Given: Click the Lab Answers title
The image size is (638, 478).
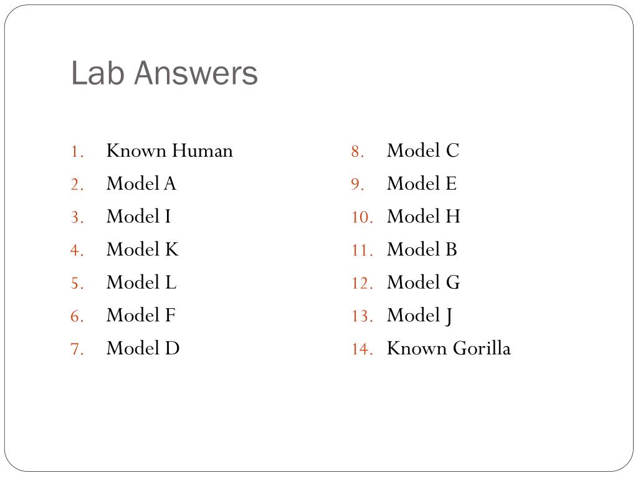Looking at the screenshot, I should (164, 73).
